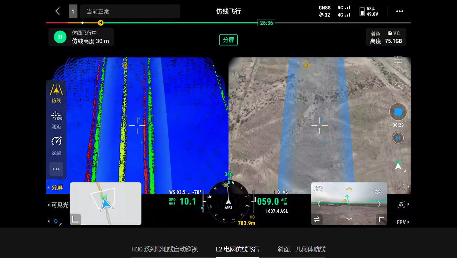
Task: Switch to 斜面、几何体航线 tab
Action: 301,249
